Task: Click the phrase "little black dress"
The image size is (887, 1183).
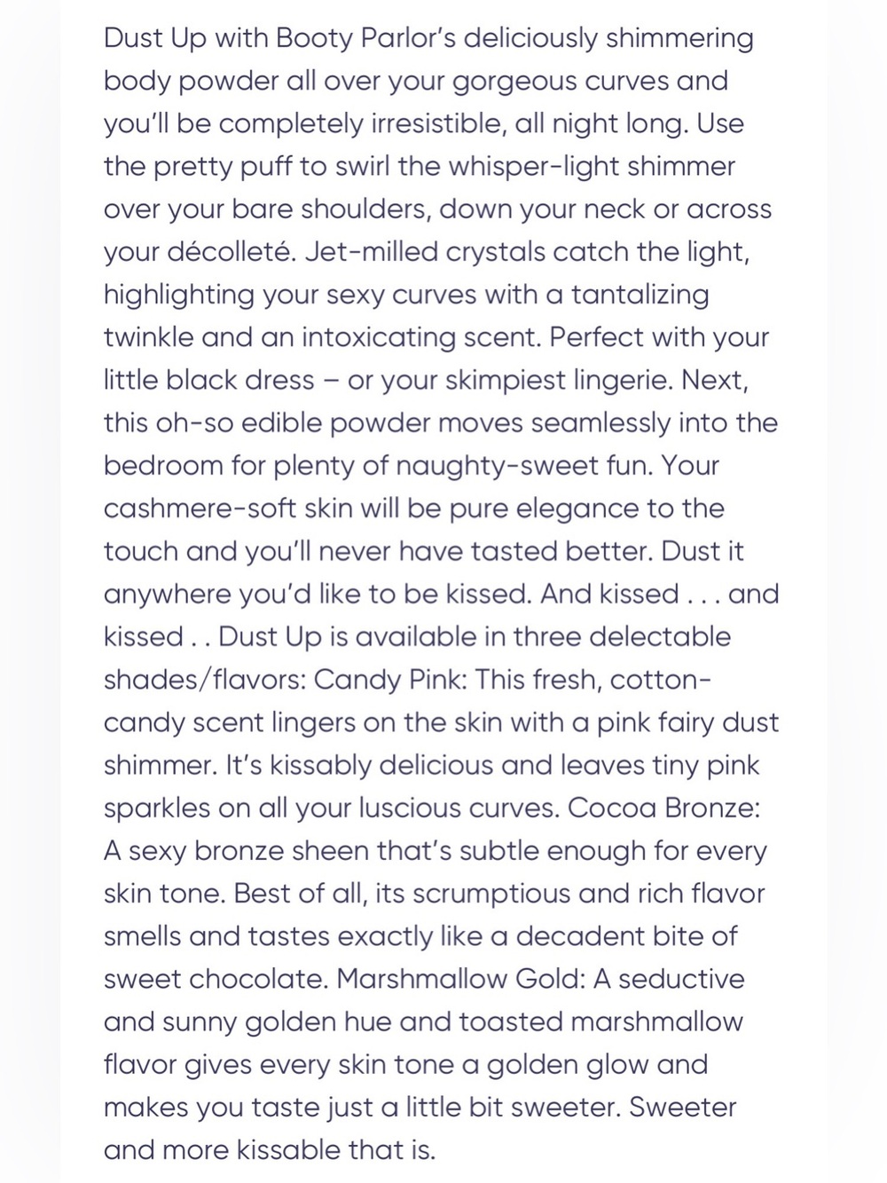Action: click(209, 381)
